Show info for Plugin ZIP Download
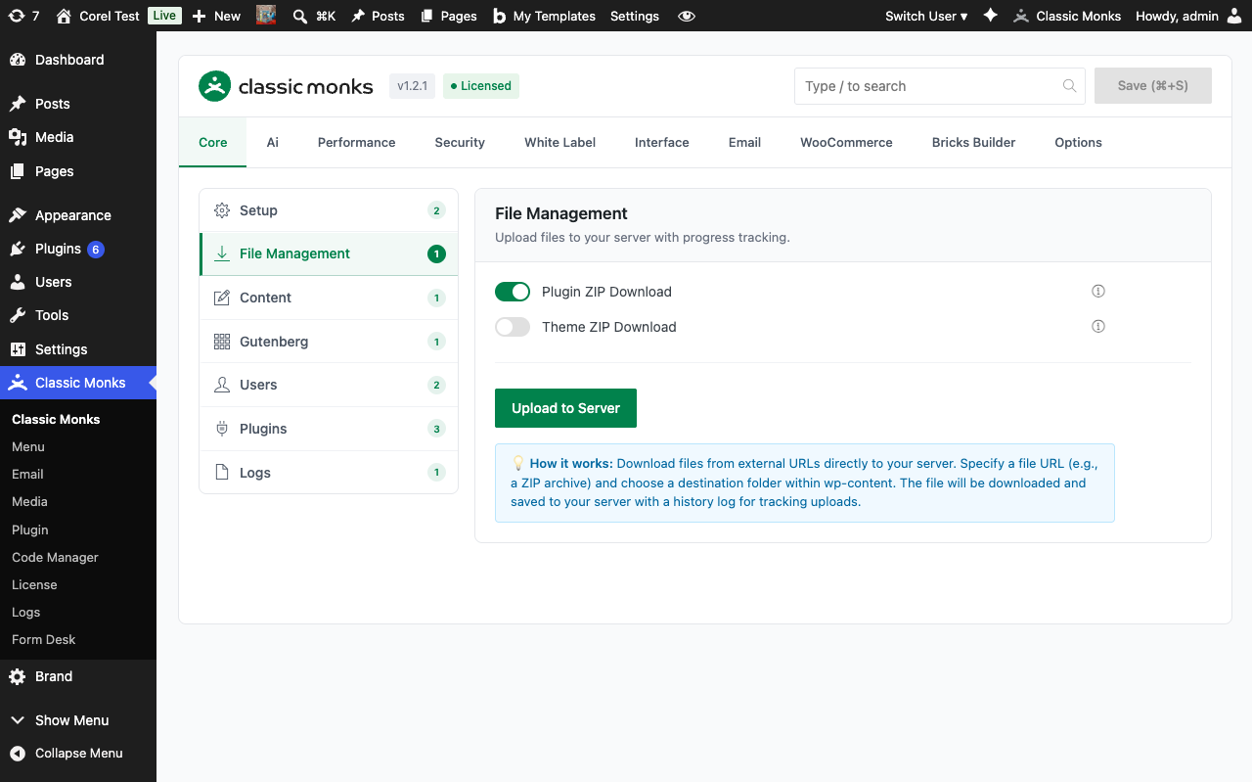 coord(1098,291)
